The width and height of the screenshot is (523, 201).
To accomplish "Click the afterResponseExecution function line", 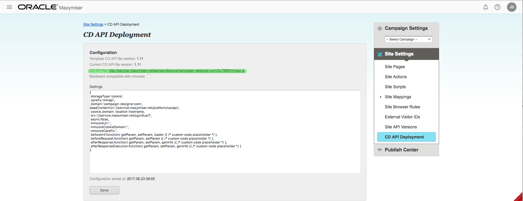I will tap(166, 146).
